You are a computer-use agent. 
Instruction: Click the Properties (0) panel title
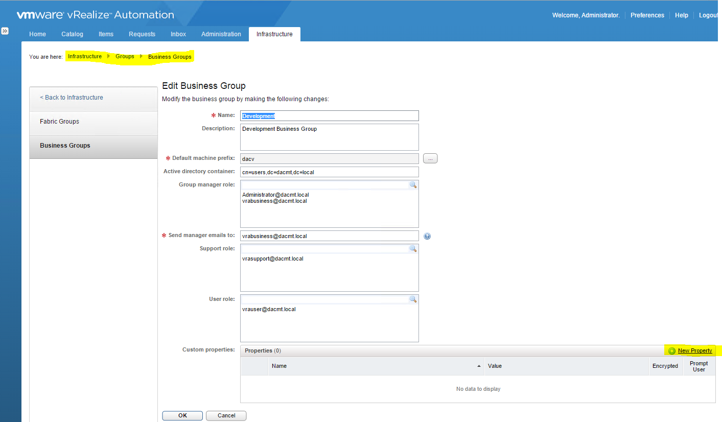(x=263, y=351)
